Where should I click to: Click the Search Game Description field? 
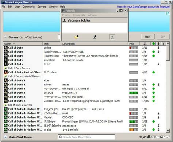pos(86,137)
